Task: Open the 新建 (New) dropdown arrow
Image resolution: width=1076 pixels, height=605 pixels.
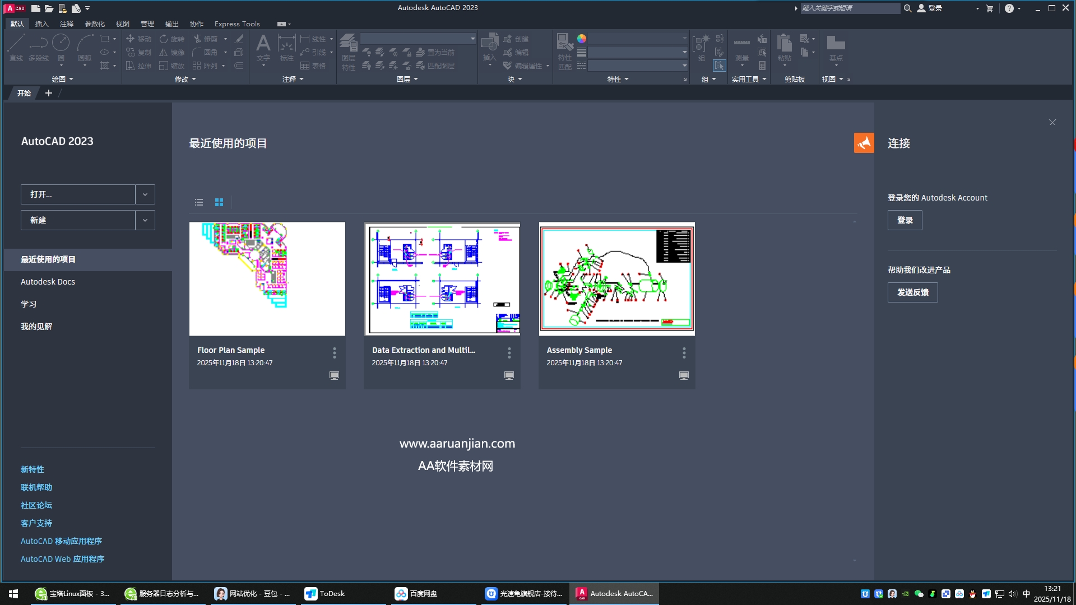Action: tap(145, 220)
